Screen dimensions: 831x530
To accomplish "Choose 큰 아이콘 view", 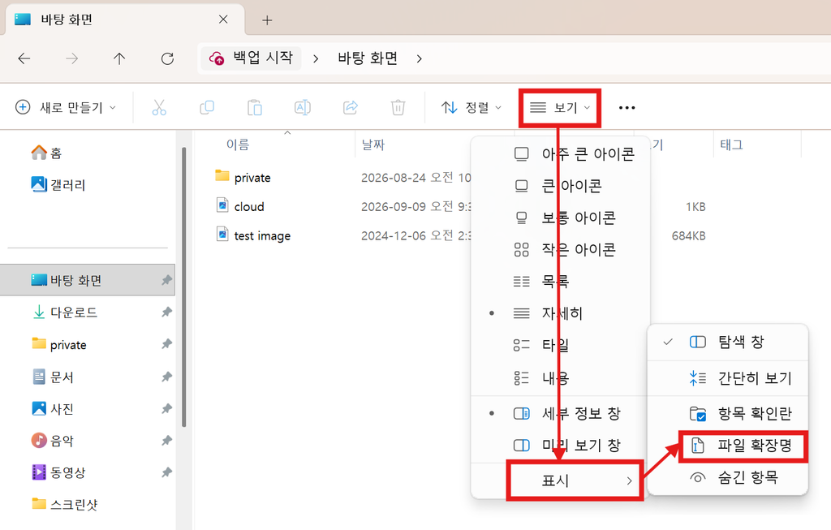I will click(x=560, y=186).
